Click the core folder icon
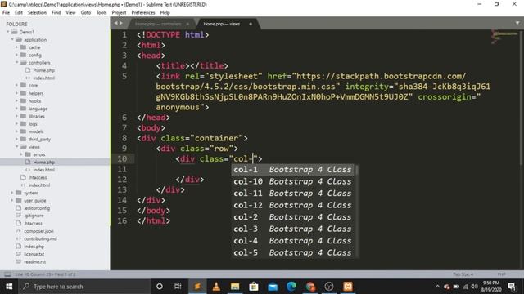 pyautogui.click(x=23, y=85)
